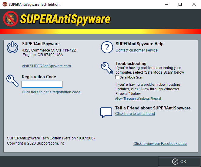Open the Visit SUPERAntiSpyware.com link

(x=46, y=66)
